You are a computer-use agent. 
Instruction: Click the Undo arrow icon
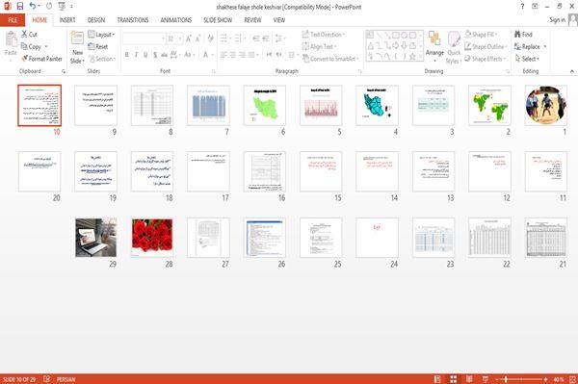click(x=32, y=7)
